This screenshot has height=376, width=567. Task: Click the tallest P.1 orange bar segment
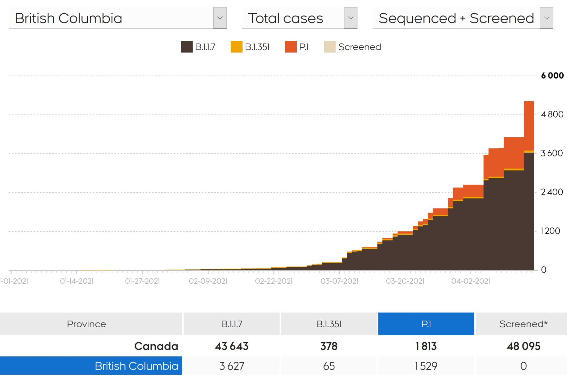(x=529, y=126)
